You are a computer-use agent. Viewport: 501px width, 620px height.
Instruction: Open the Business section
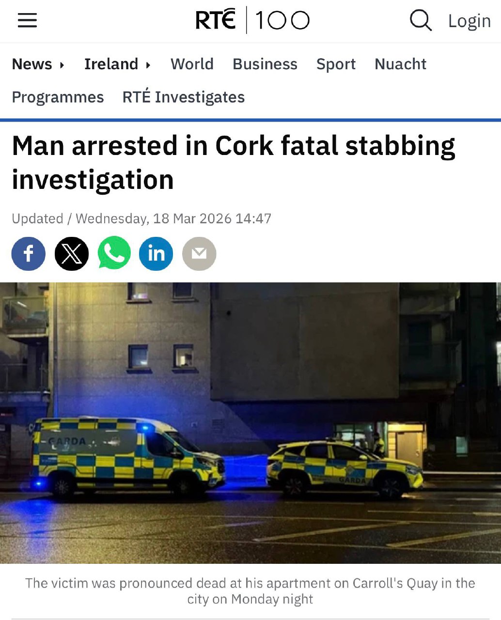click(265, 64)
